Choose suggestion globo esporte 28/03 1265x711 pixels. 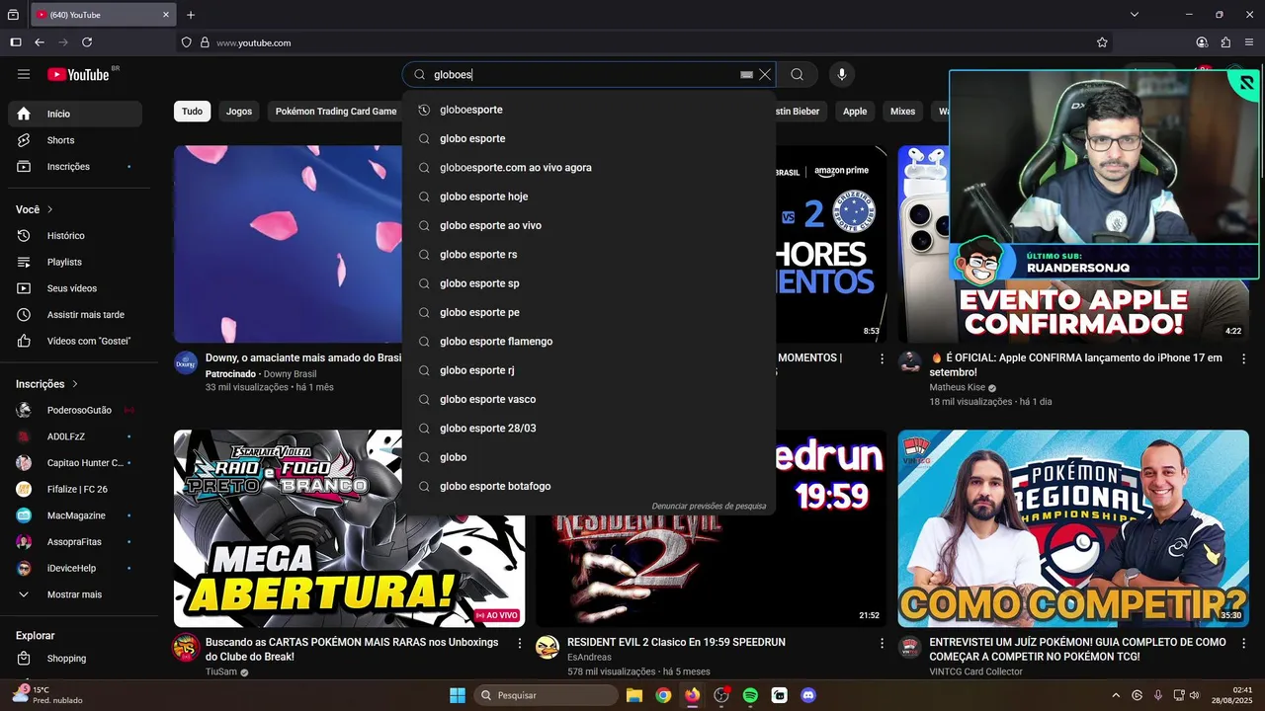click(589, 429)
